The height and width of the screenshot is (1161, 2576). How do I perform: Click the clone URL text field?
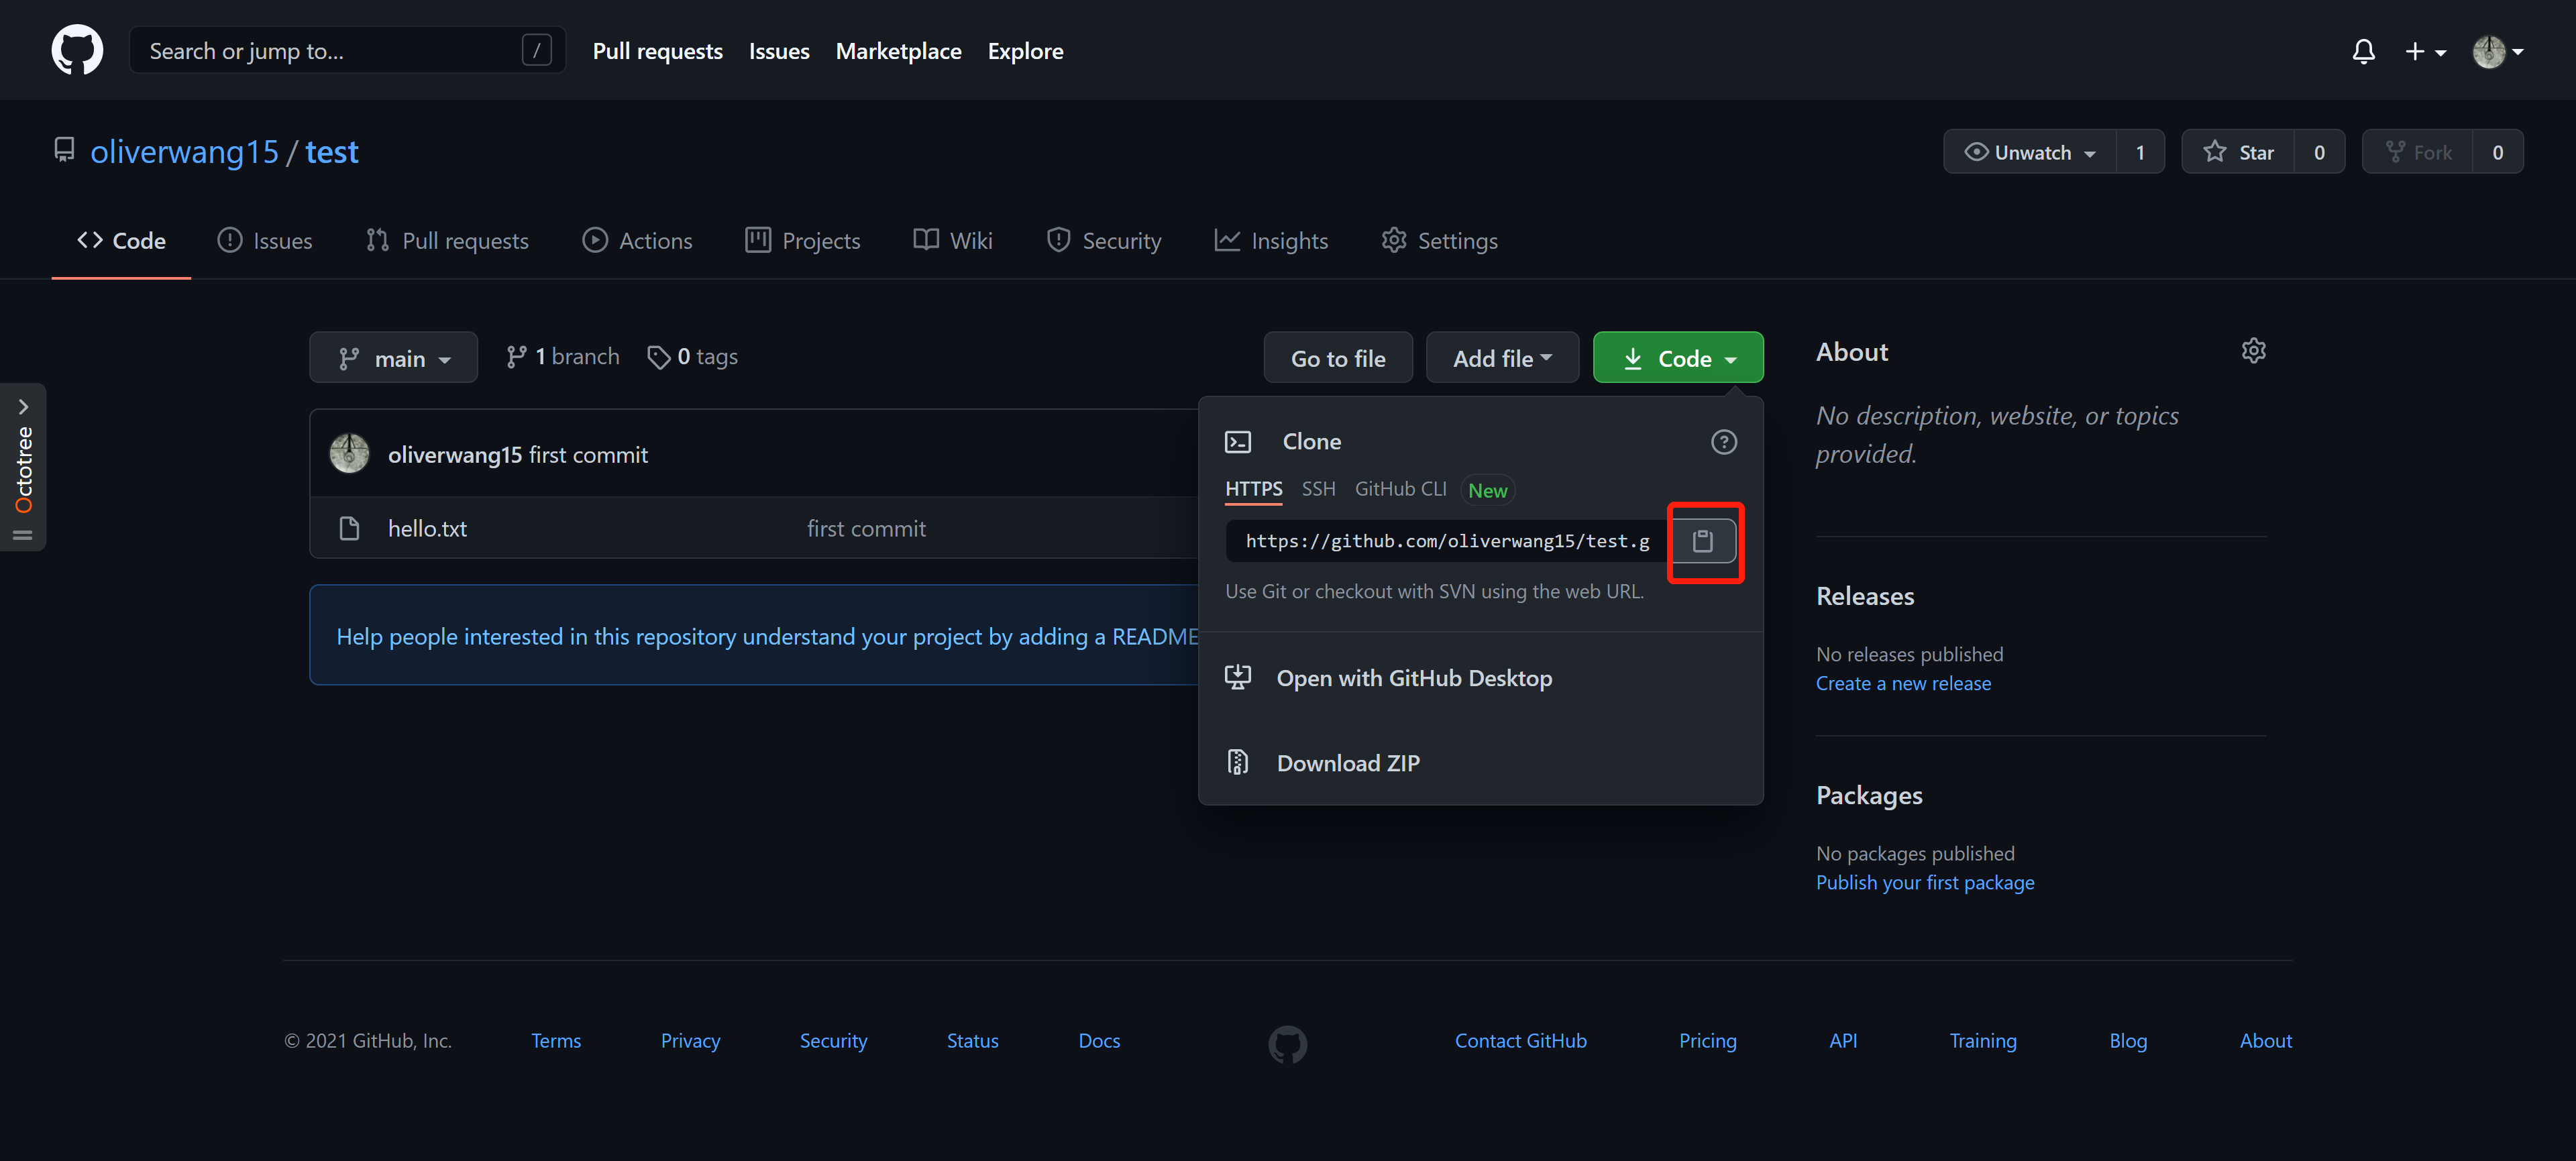coord(1447,541)
